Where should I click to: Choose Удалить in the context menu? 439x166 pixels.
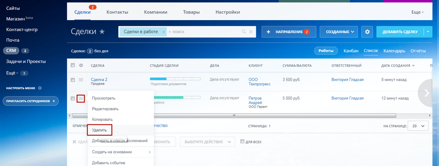click(x=99, y=130)
